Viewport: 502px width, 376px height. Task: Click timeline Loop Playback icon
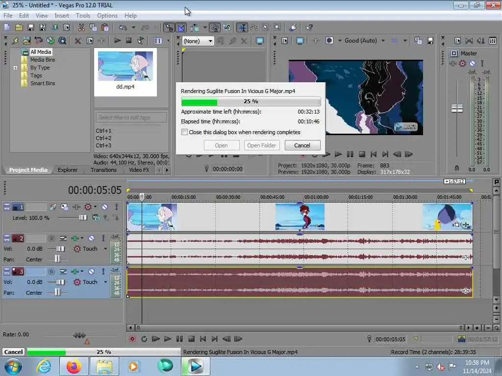point(144,339)
